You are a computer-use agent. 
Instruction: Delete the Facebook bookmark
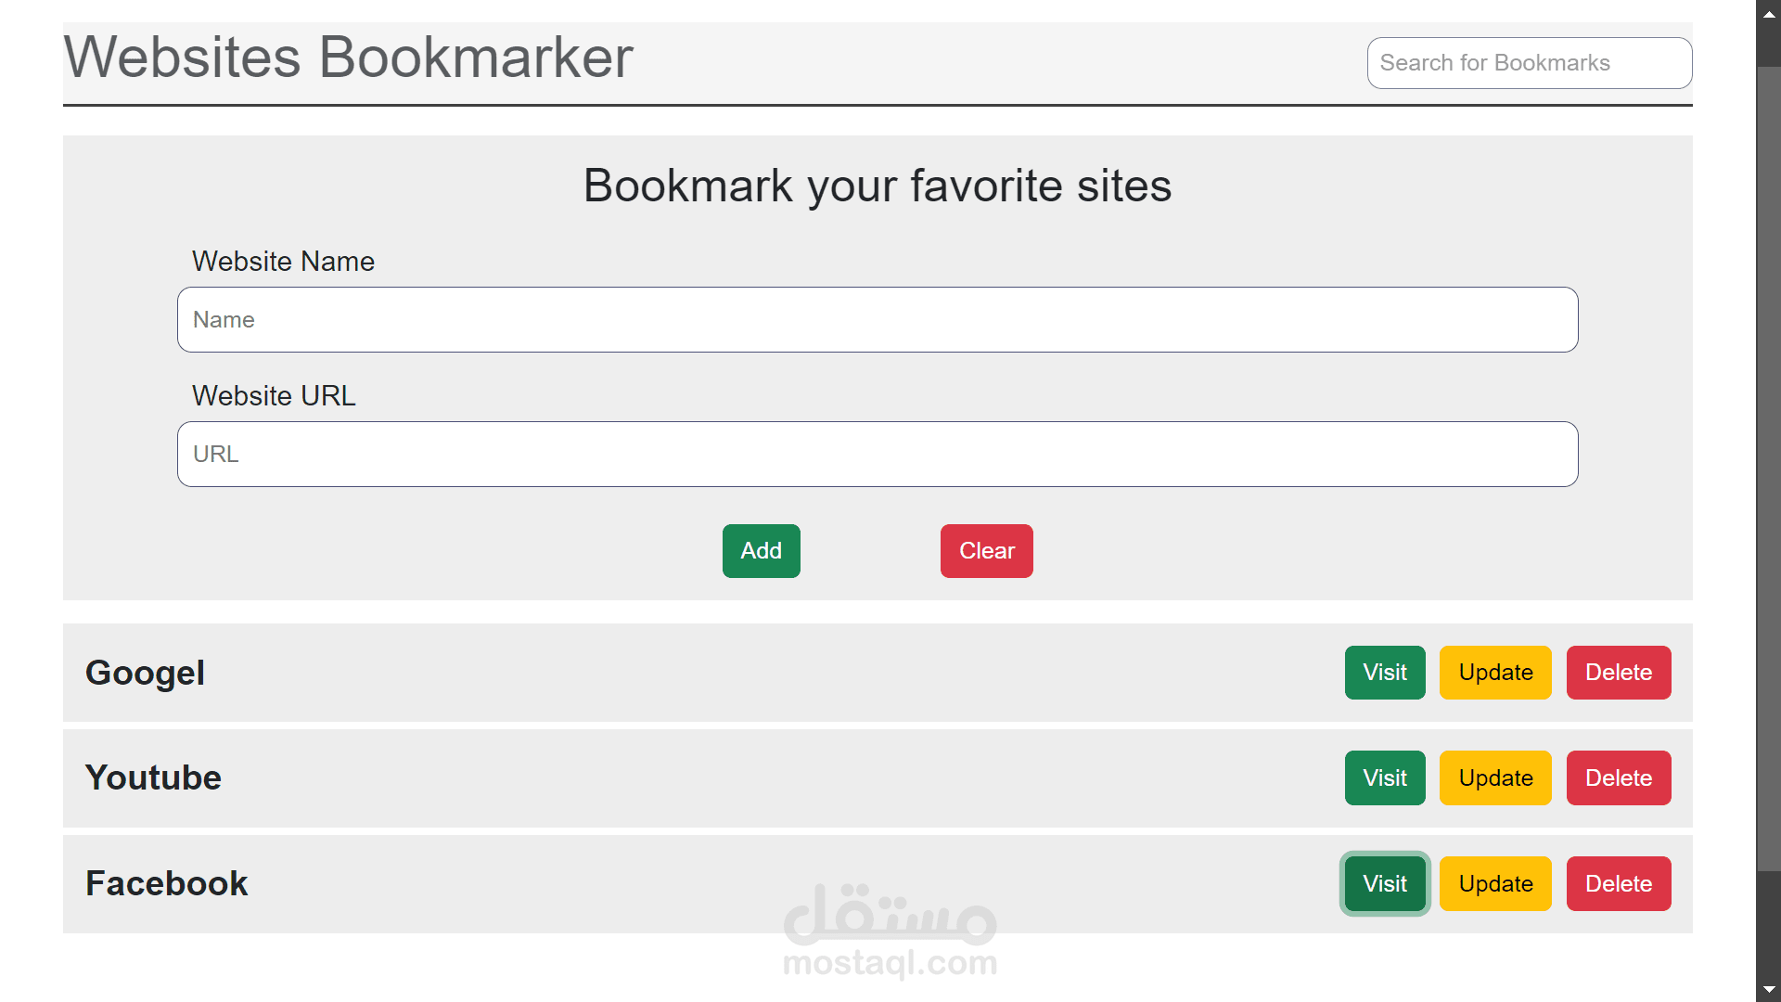(1618, 884)
